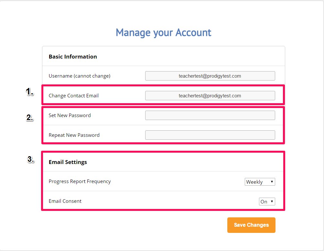Click the Basic Information section header

[x=73, y=57]
